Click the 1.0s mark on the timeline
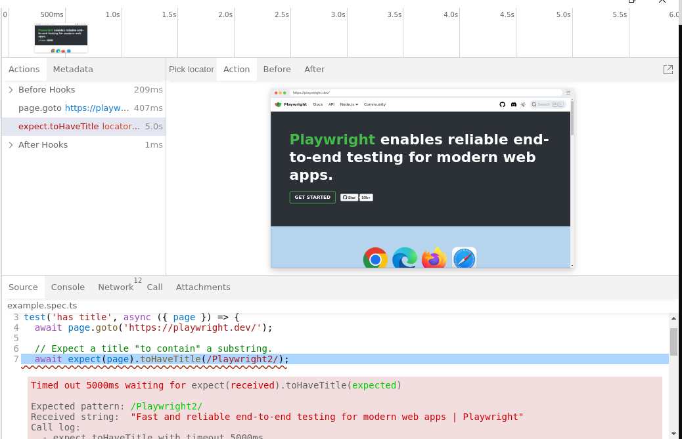 coord(112,14)
